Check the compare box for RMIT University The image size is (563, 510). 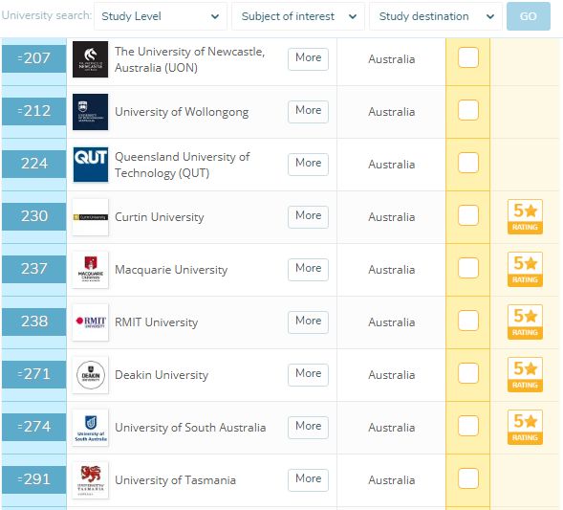tap(468, 321)
